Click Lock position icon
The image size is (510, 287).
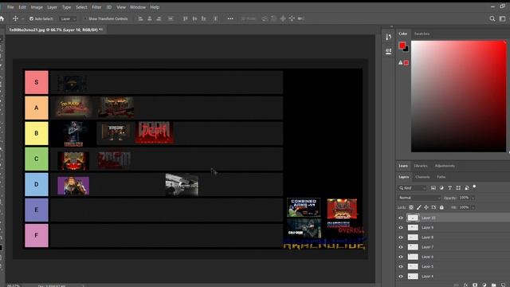tap(426, 207)
